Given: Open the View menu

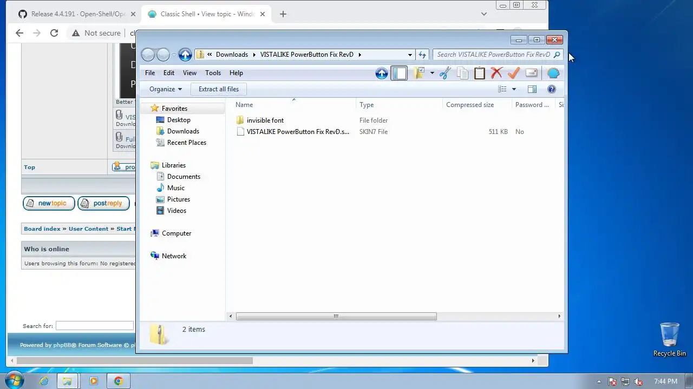Looking at the screenshot, I should pos(189,73).
